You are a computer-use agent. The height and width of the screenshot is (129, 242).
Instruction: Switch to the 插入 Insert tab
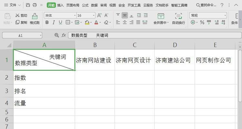pyautogui.click(x=60, y=5)
